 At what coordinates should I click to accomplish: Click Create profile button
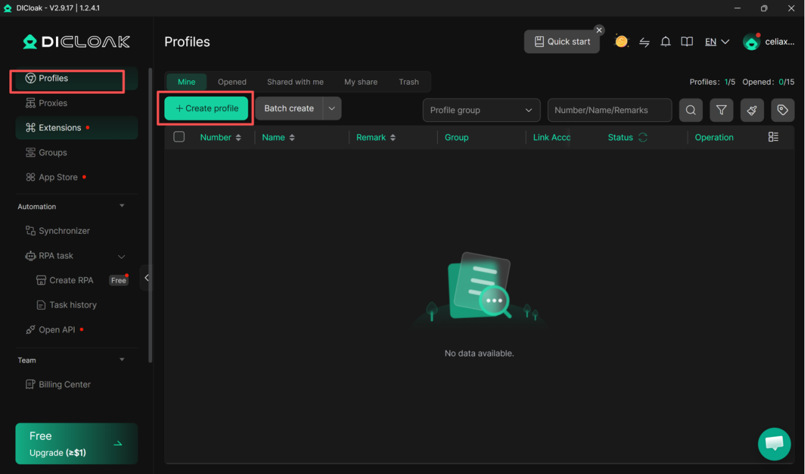[x=206, y=108]
